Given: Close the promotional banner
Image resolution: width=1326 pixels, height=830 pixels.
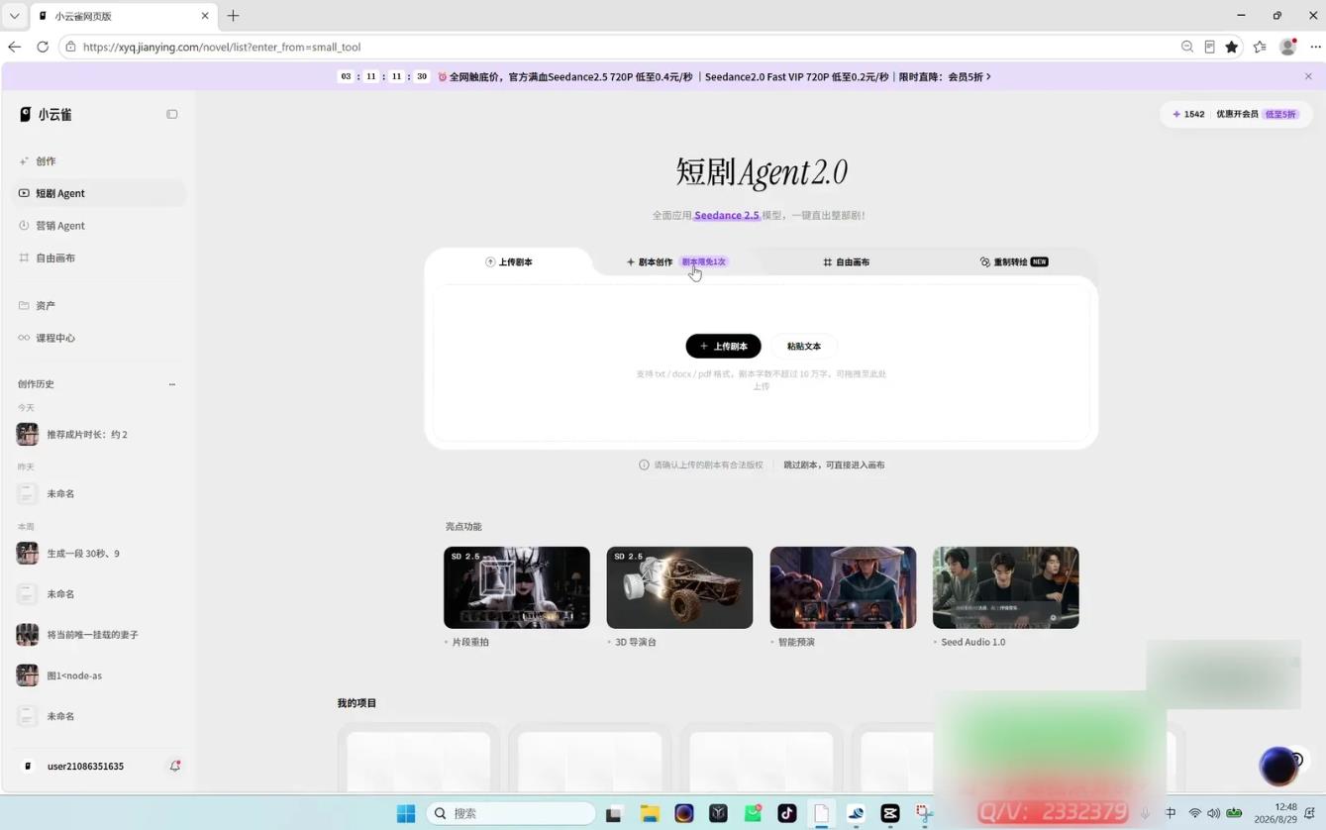Looking at the screenshot, I should (x=1308, y=76).
